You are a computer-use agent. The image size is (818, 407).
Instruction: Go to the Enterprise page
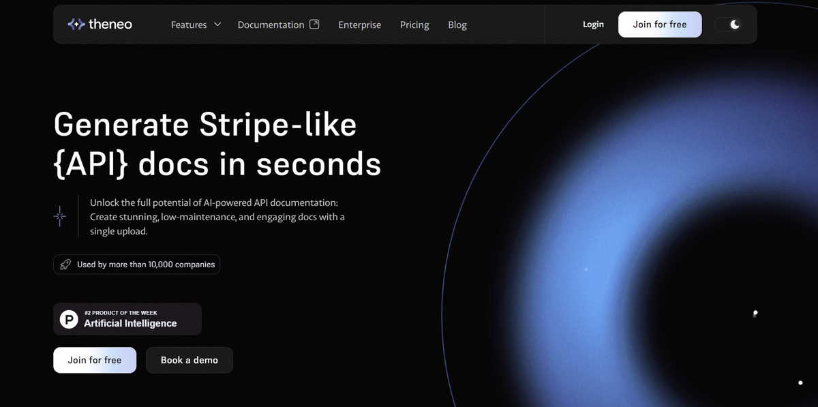pyautogui.click(x=359, y=25)
